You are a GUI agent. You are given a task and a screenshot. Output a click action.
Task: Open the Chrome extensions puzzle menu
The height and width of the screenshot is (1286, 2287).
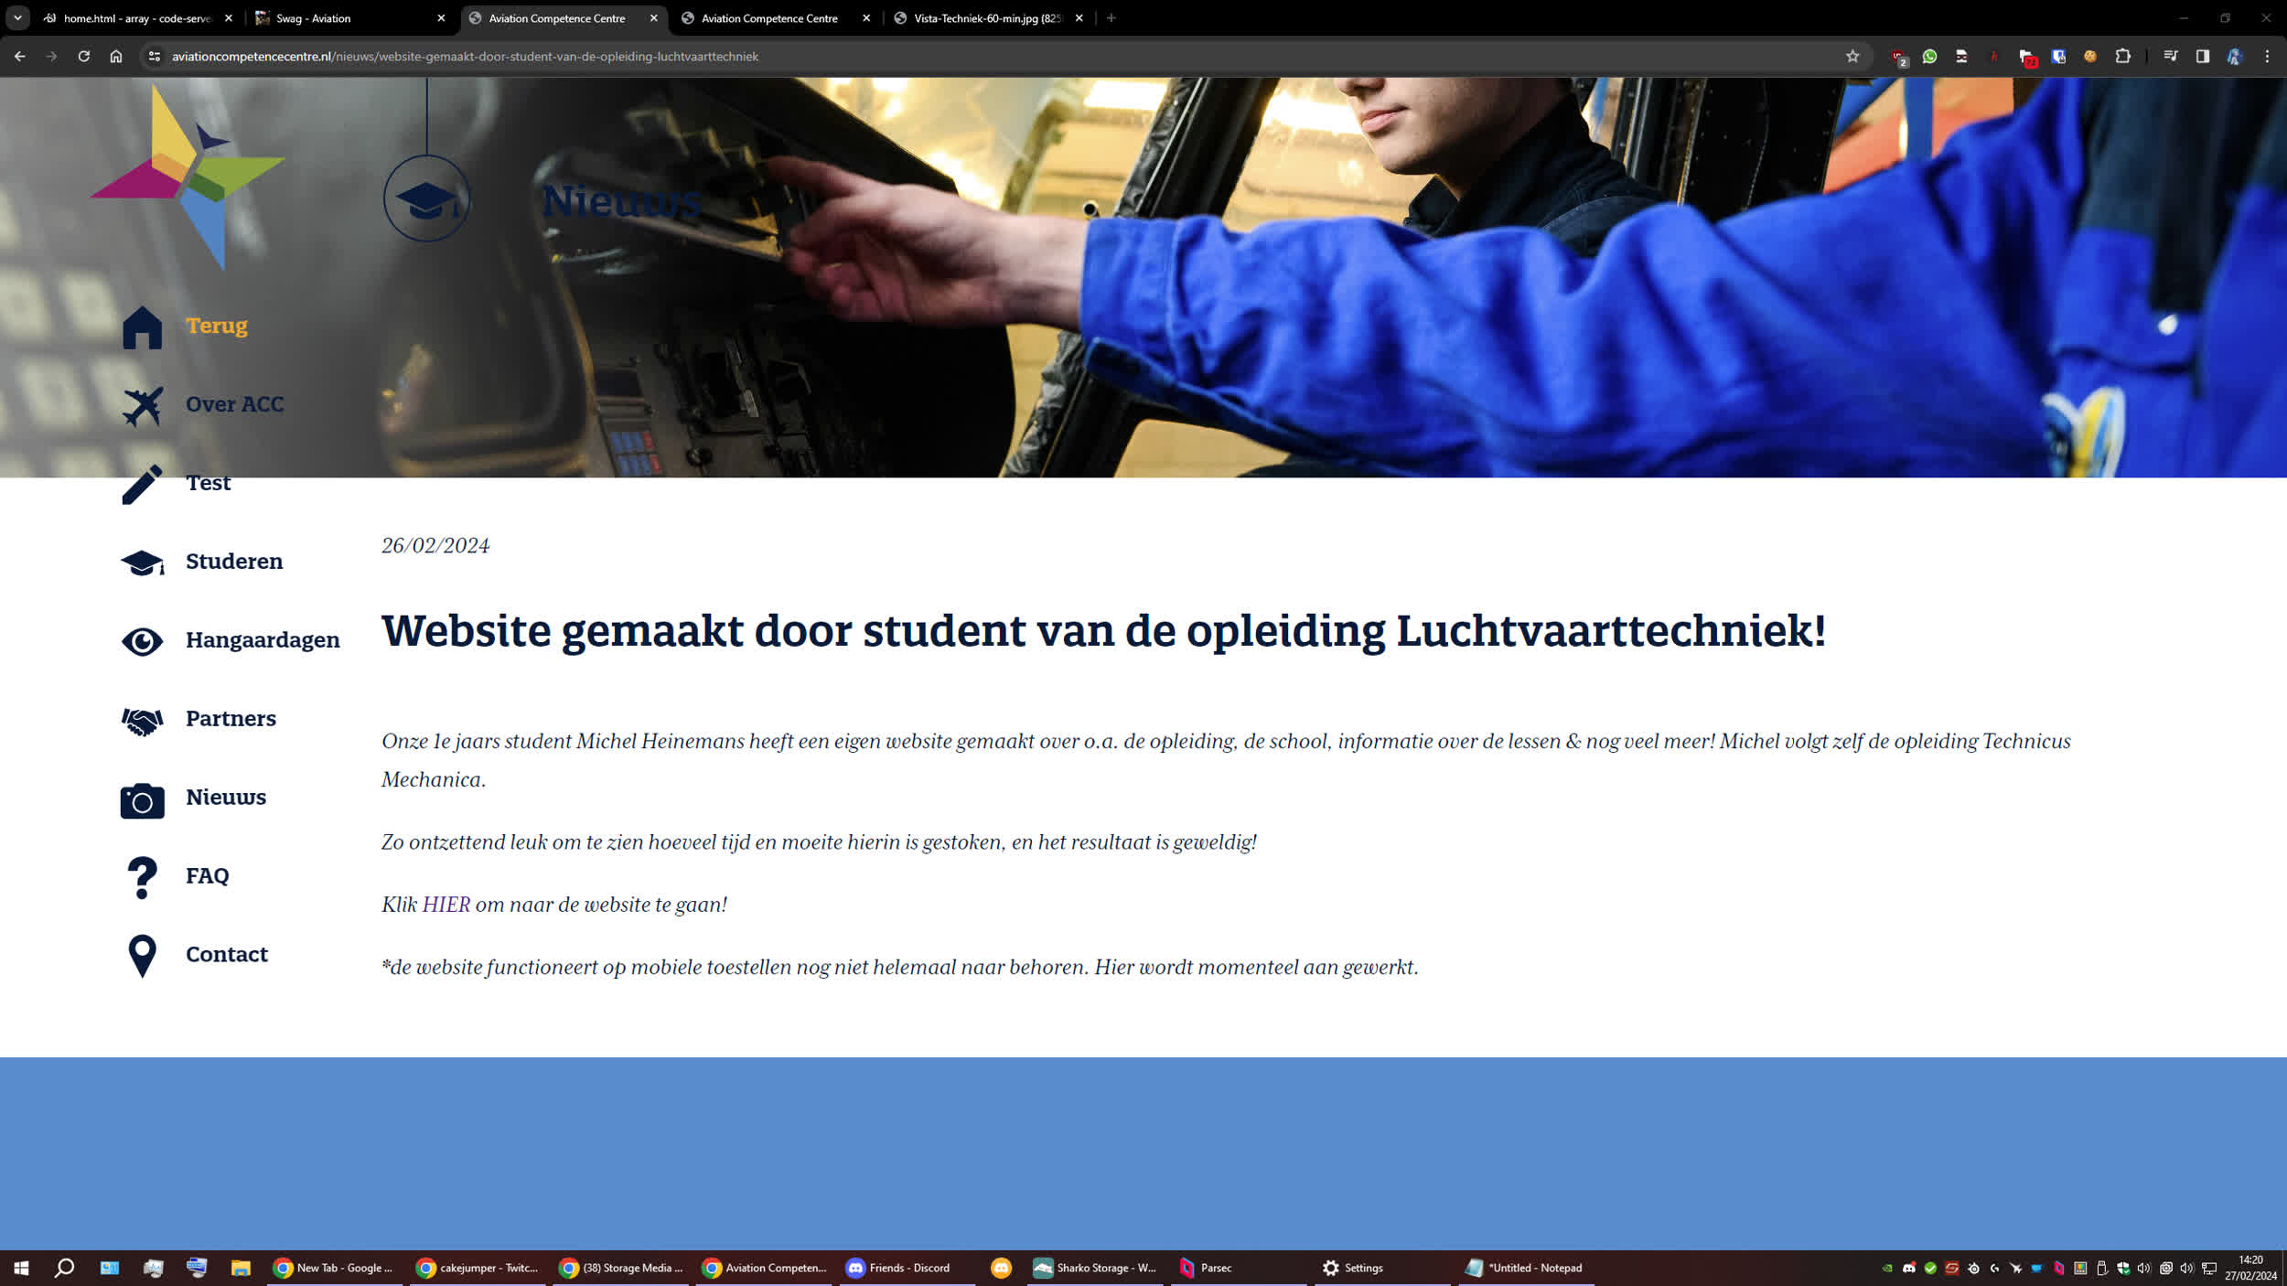[2122, 56]
